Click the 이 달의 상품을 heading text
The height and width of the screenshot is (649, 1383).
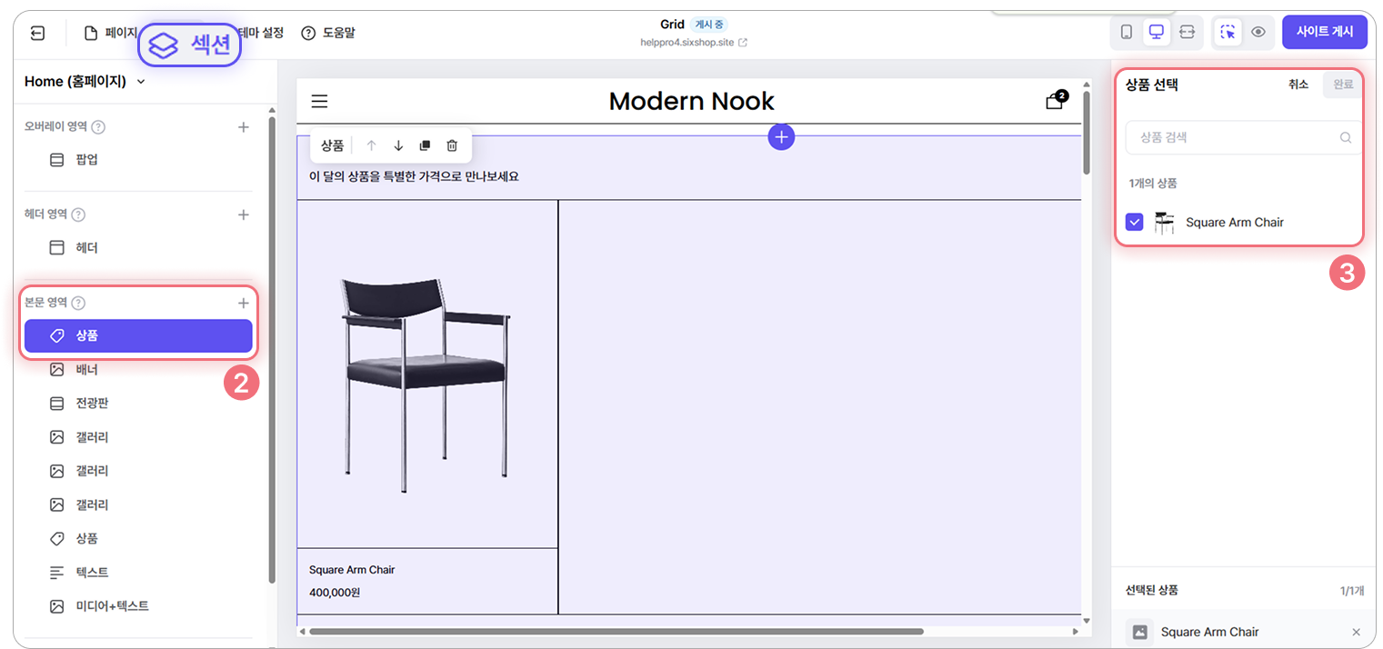pos(414,176)
